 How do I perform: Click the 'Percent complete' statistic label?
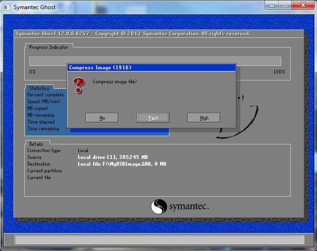pos(46,95)
